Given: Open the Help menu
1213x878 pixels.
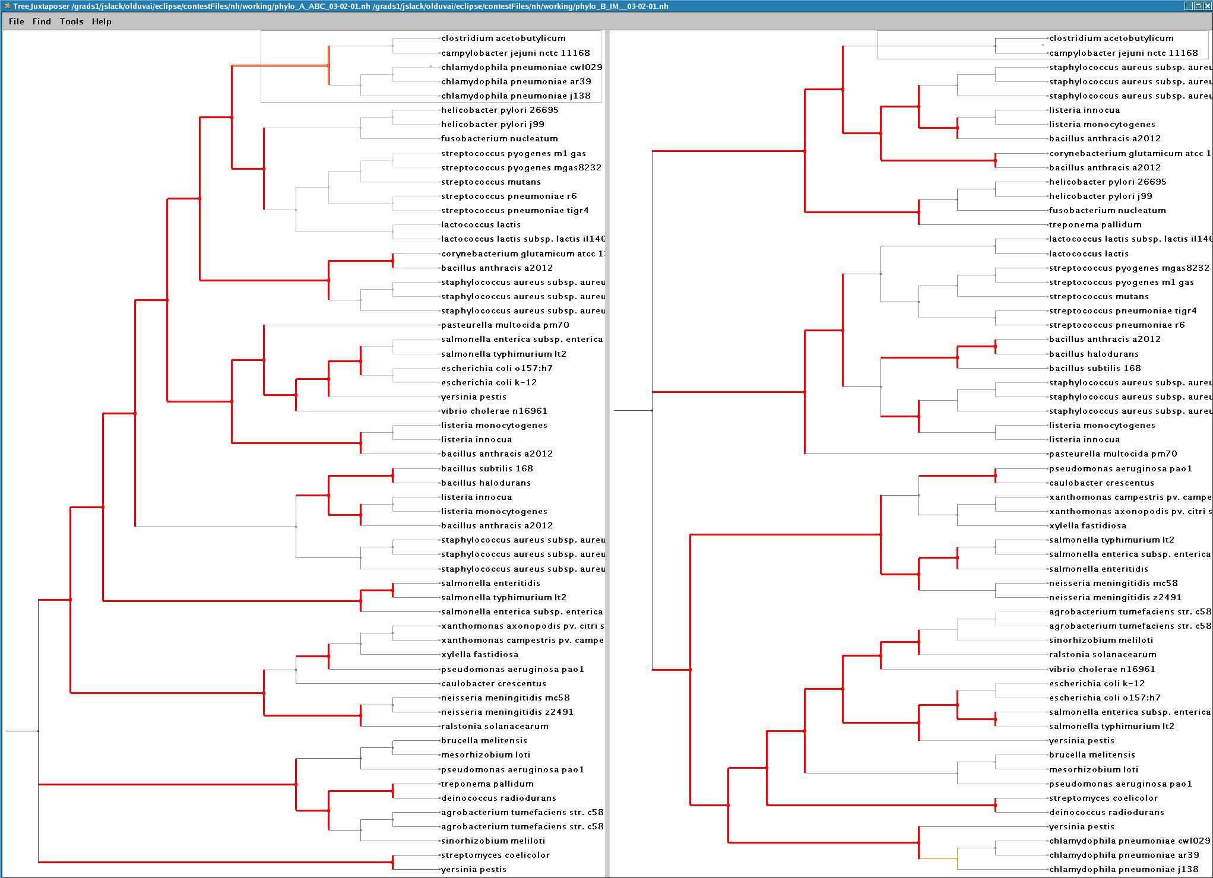Looking at the screenshot, I should tap(102, 21).
